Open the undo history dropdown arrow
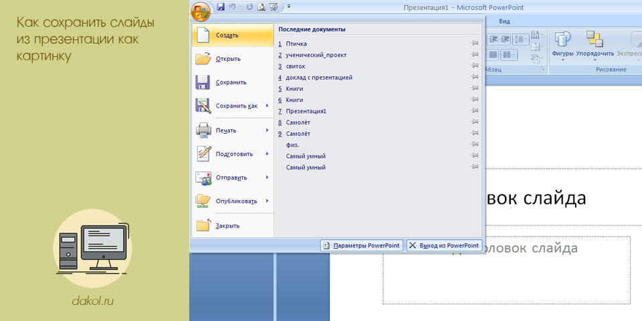Viewport: 642px width, 321px height. click(240, 7)
